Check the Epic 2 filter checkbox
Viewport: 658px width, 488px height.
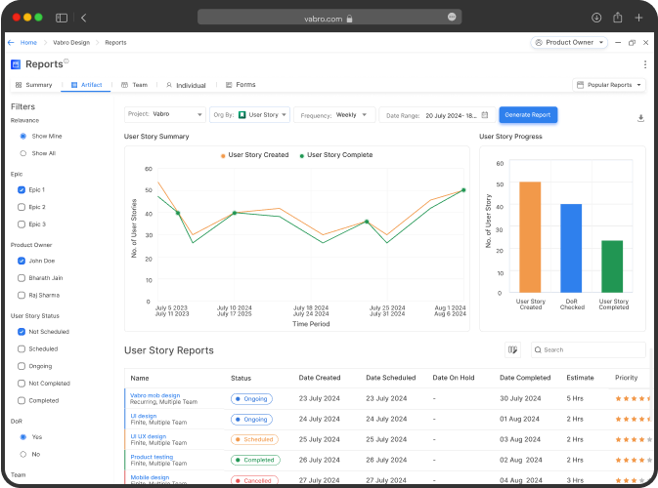22,207
